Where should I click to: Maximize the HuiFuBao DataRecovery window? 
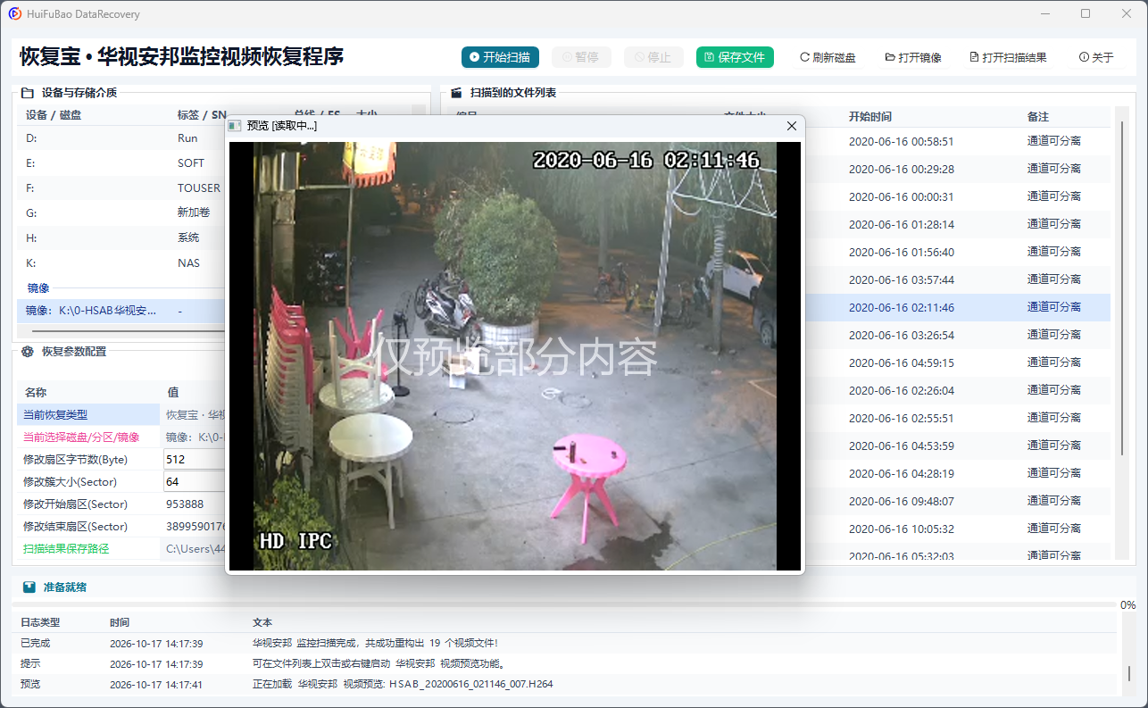1086,13
